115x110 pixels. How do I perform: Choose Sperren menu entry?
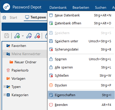pos(81,59)
